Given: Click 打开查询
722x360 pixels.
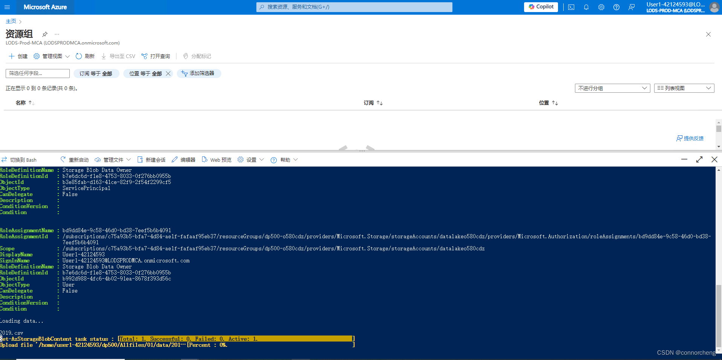Looking at the screenshot, I should pos(156,56).
